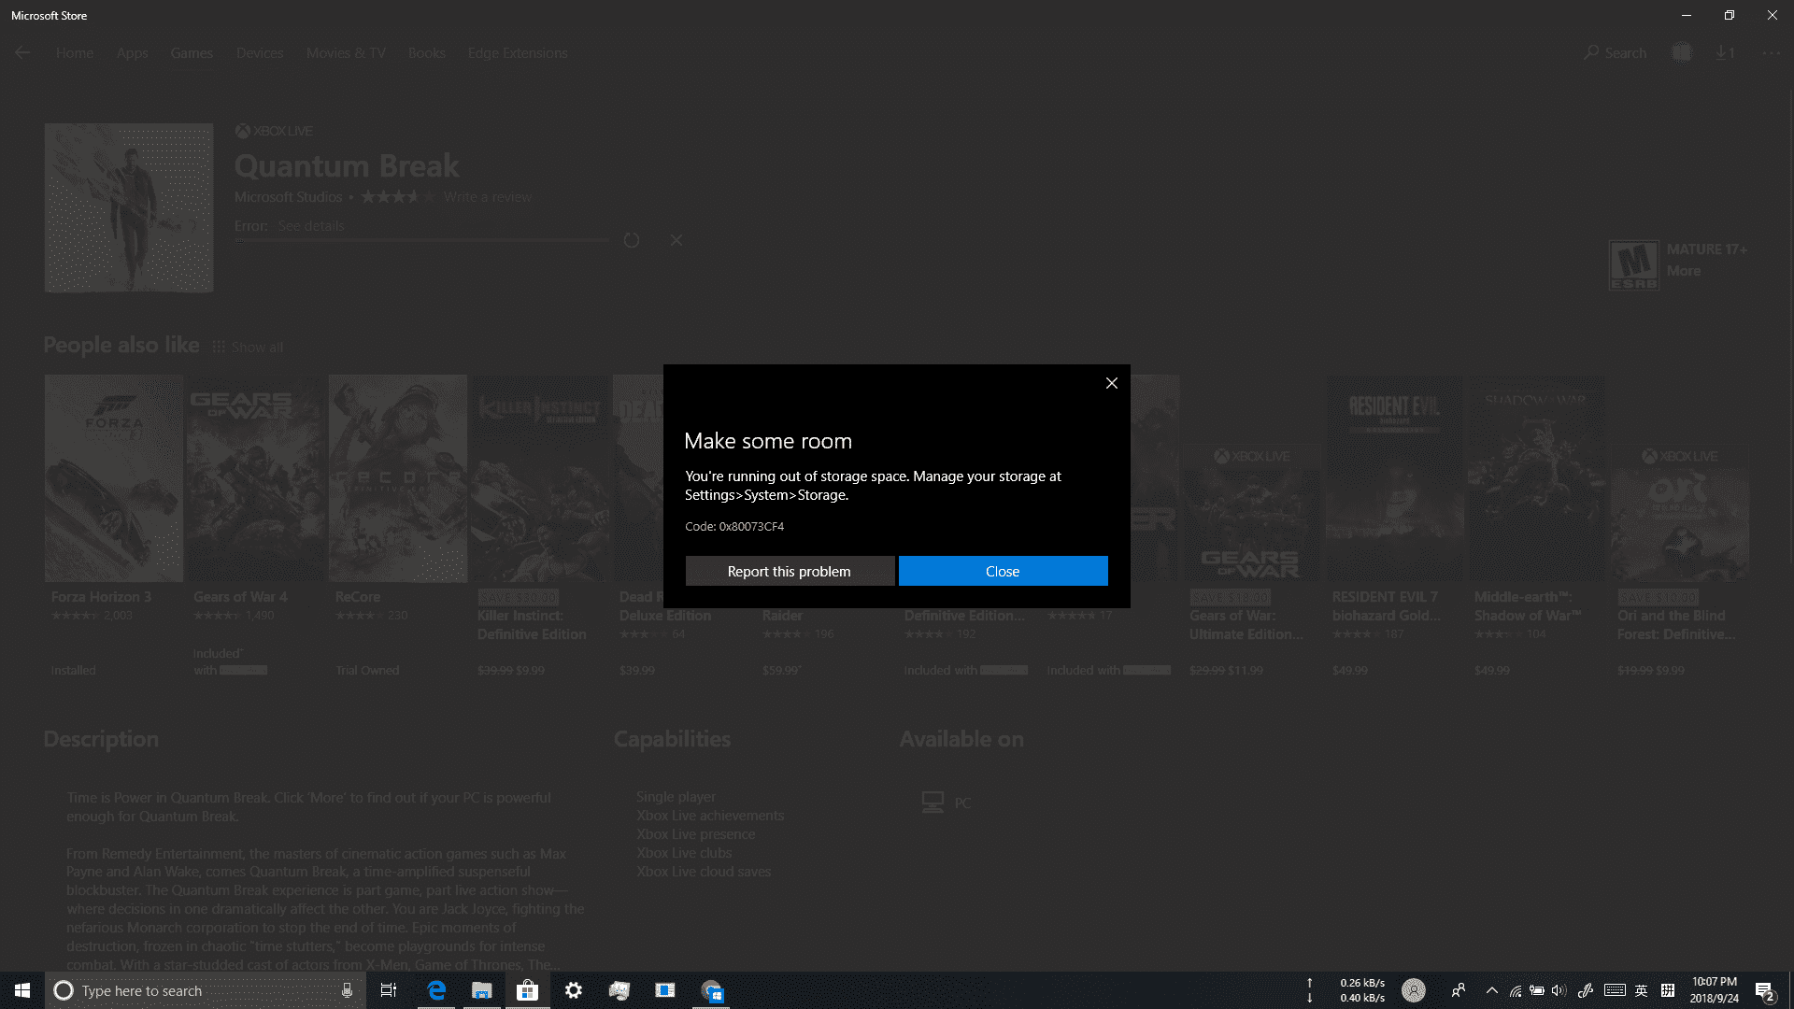Open the ESRB Mature 17+ More link

(x=1684, y=271)
